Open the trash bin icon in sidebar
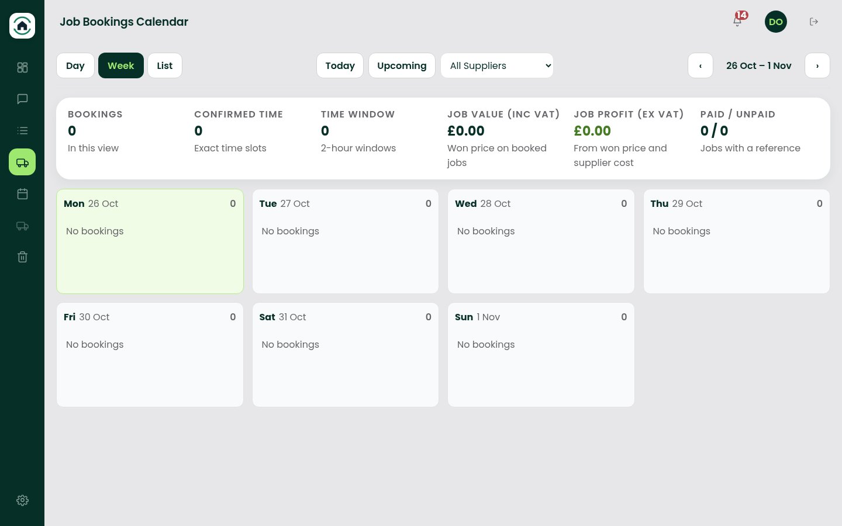Image resolution: width=842 pixels, height=526 pixels. 22,257
